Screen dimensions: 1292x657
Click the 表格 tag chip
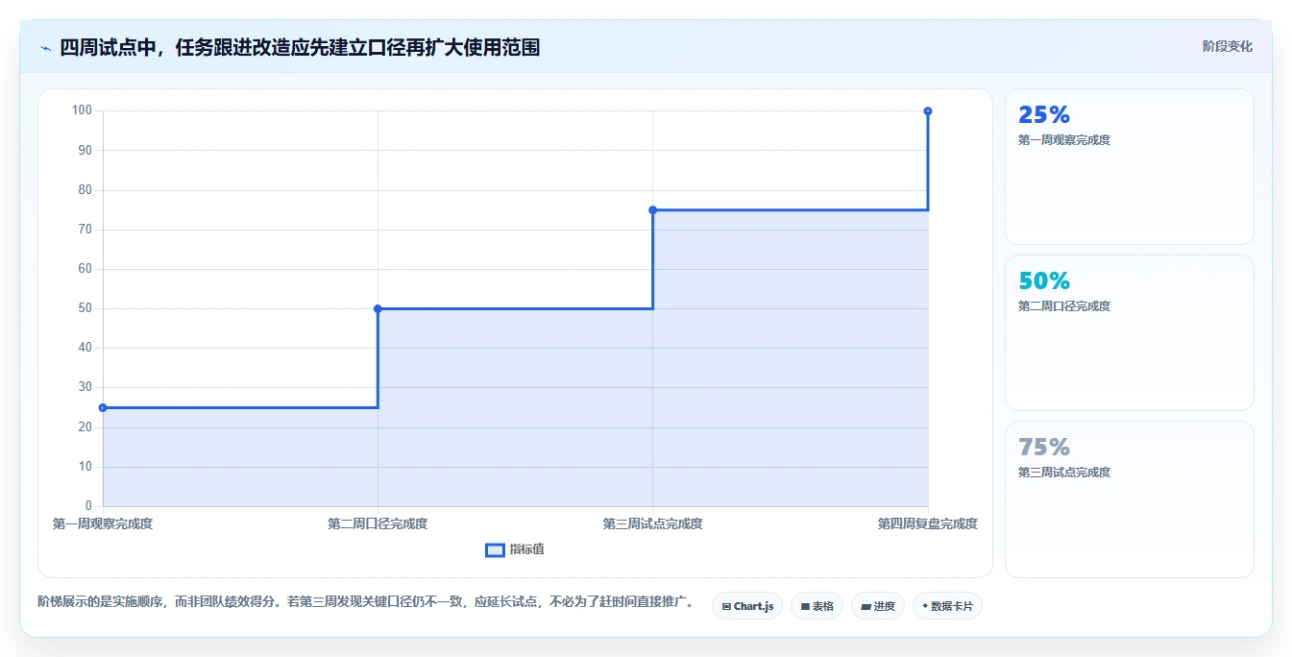point(817,606)
